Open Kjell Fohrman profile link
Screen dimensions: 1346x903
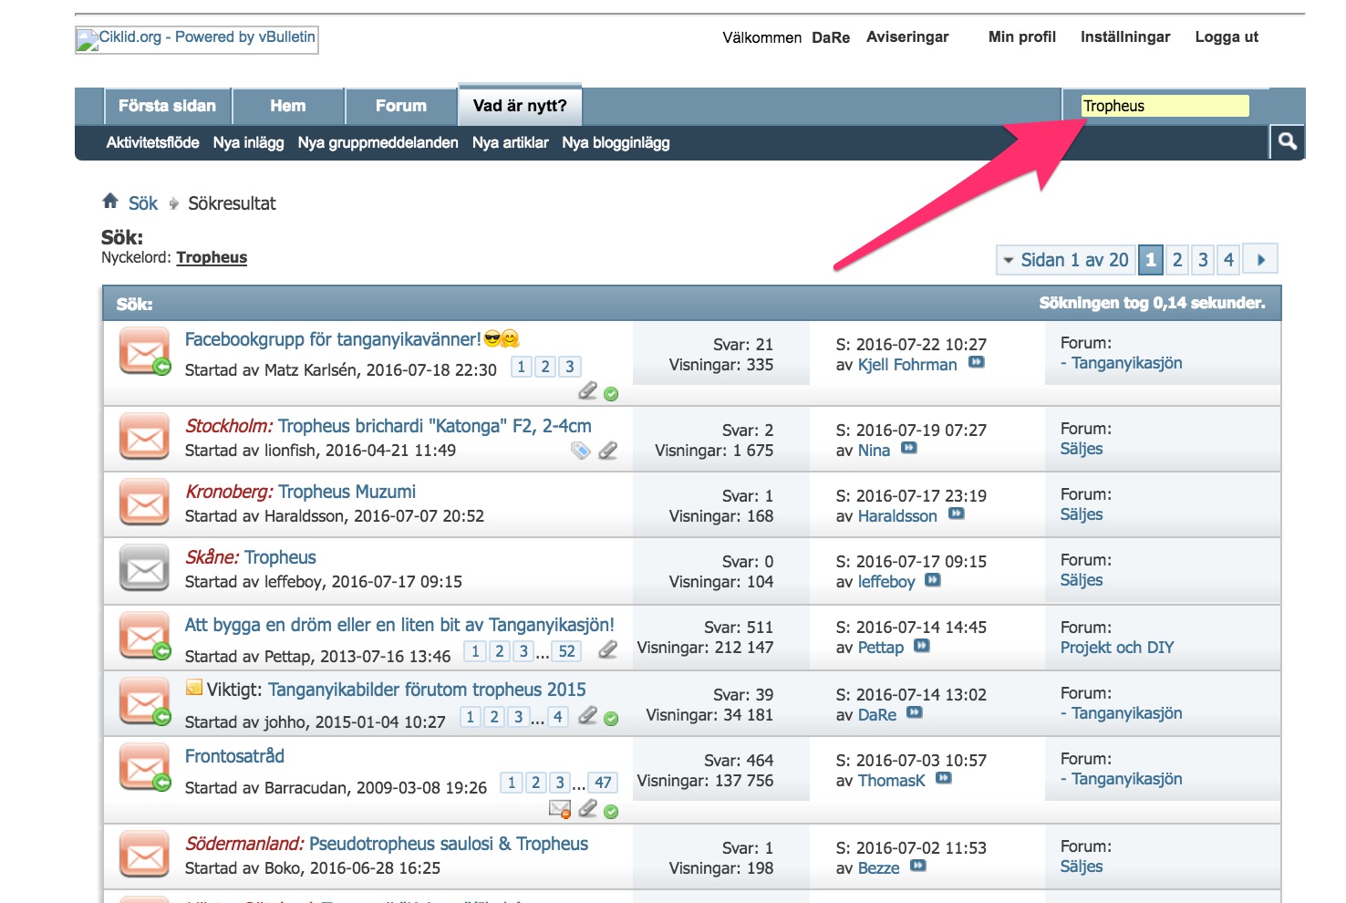[907, 365]
